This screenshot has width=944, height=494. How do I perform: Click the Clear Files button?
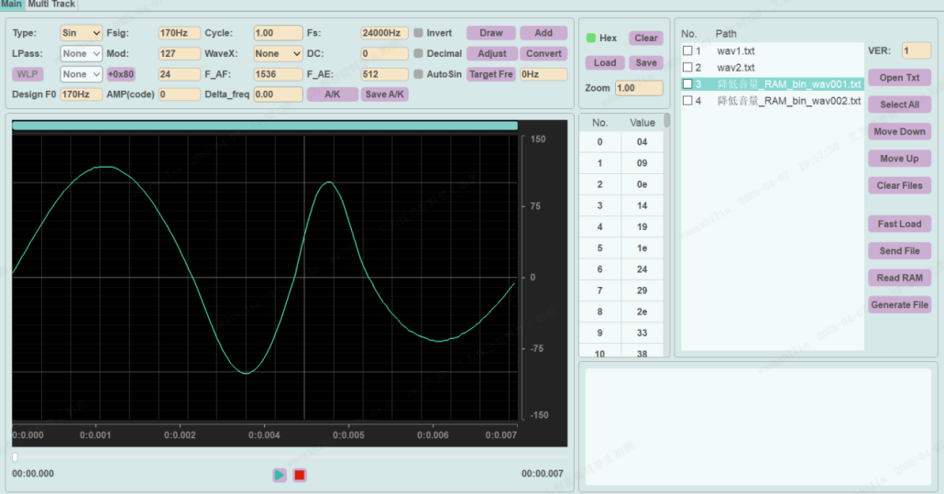tap(899, 185)
